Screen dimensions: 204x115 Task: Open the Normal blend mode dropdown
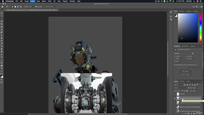(181, 88)
